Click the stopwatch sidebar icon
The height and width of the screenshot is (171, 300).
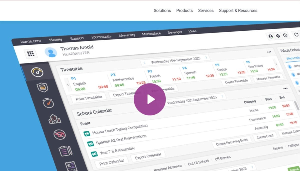pyautogui.click(x=48, y=103)
